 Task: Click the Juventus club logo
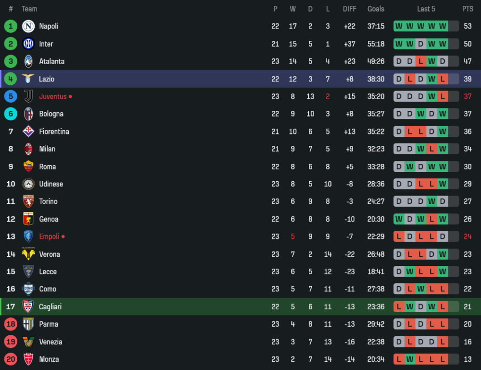click(28, 96)
